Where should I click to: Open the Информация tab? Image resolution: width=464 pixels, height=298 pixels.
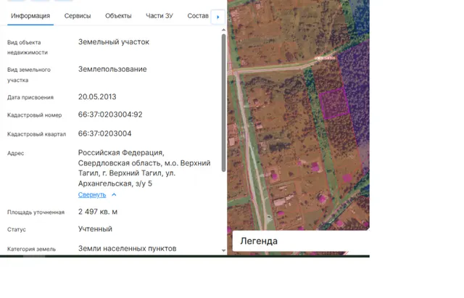(x=30, y=16)
